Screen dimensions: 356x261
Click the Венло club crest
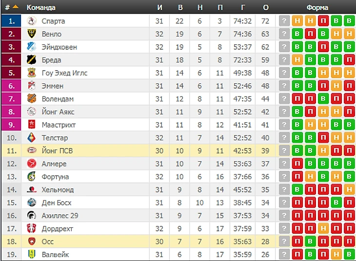click(32, 34)
